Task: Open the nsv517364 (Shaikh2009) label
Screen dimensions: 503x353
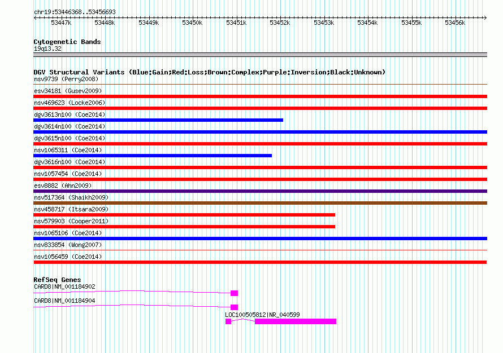Action: click(71, 197)
